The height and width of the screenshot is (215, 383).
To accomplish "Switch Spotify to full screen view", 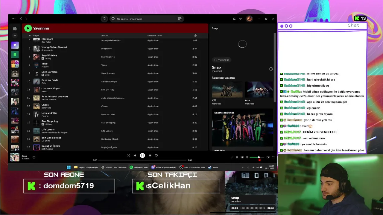I will [273, 157].
